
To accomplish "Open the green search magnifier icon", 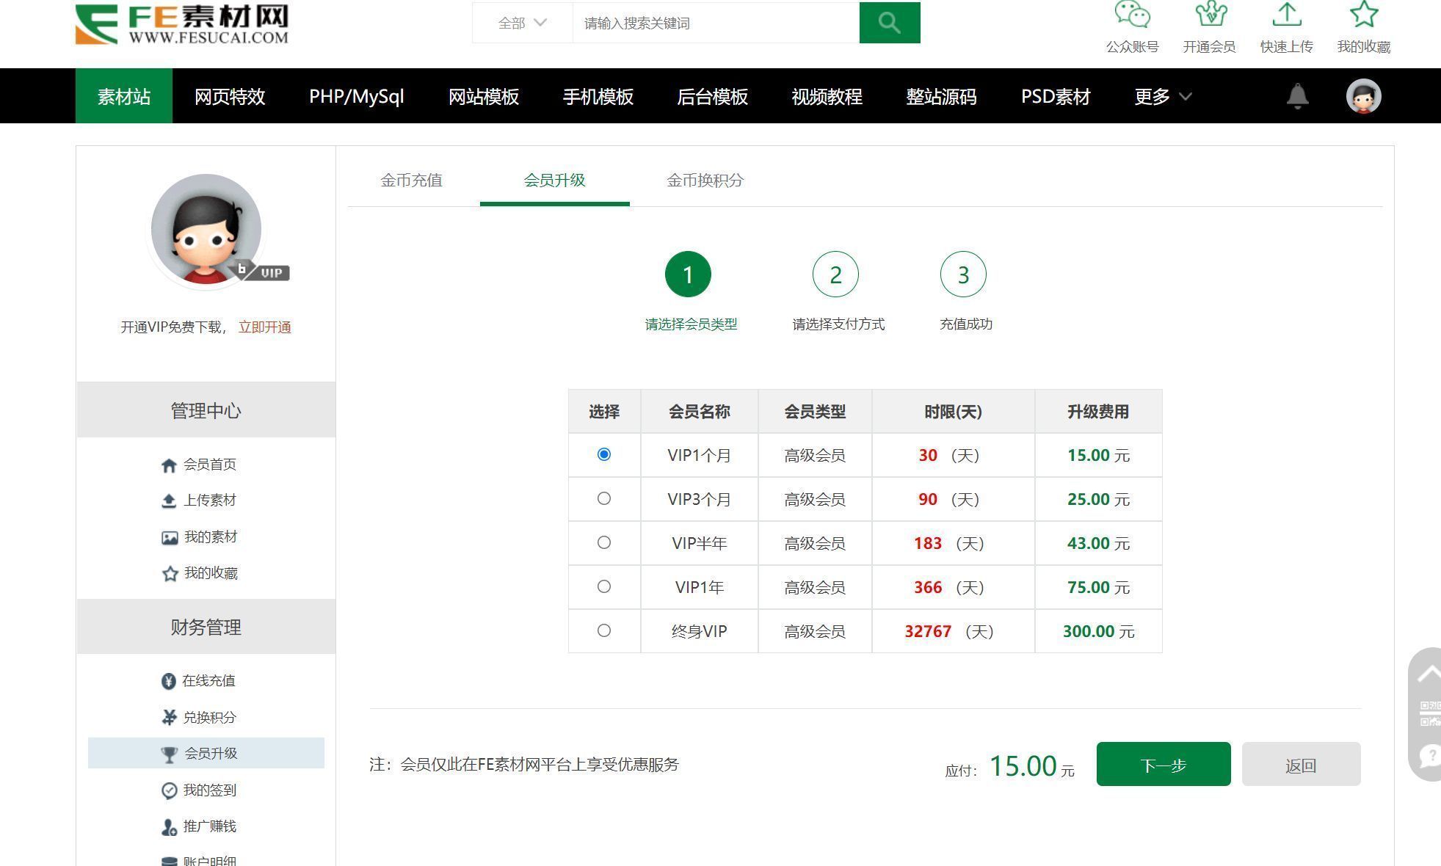I will coord(889,22).
